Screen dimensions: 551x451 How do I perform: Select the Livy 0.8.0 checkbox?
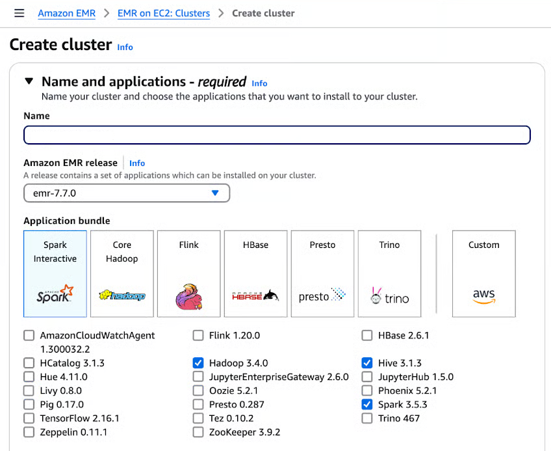[29, 390]
